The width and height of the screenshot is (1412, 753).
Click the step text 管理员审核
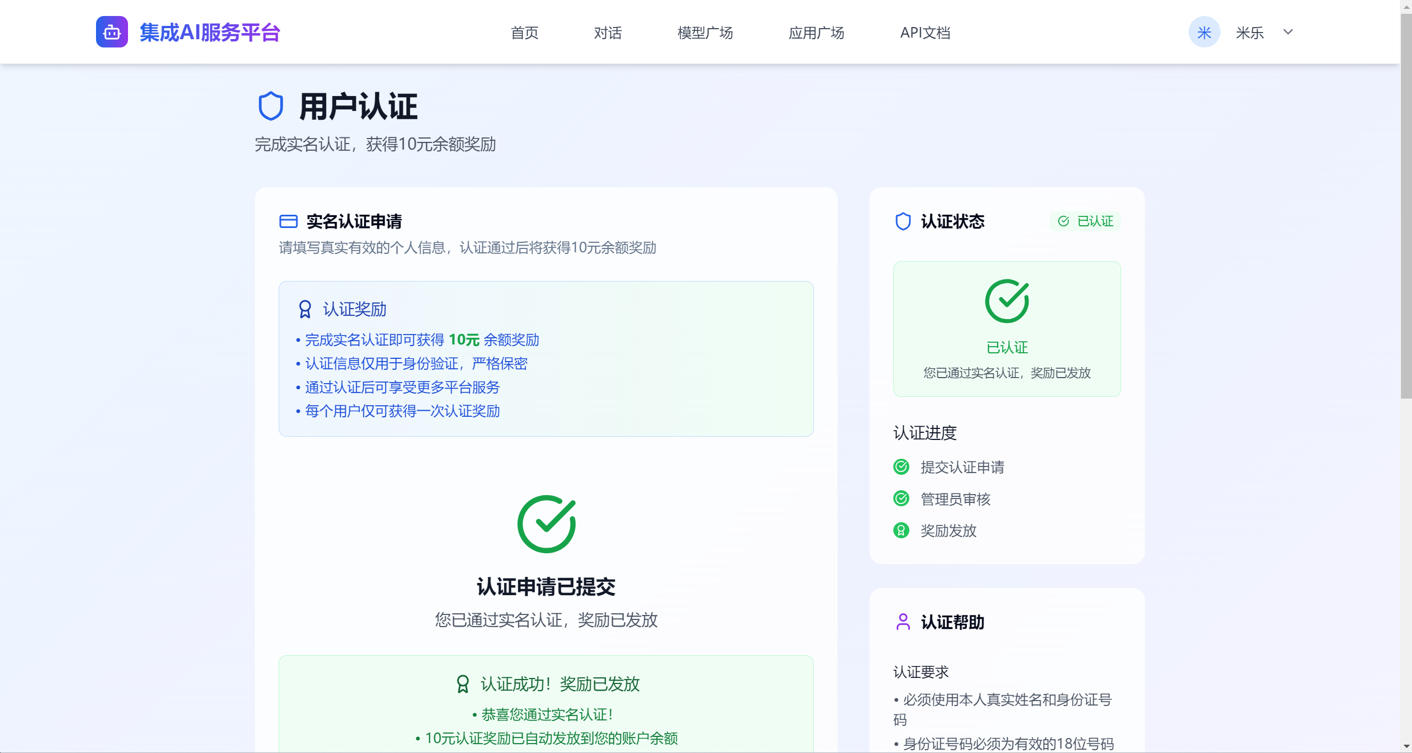[x=956, y=499]
